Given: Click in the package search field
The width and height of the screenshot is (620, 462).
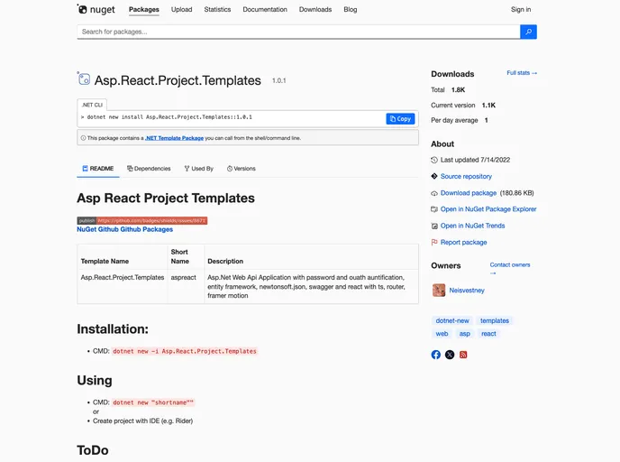Looking at the screenshot, I should (x=297, y=32).
